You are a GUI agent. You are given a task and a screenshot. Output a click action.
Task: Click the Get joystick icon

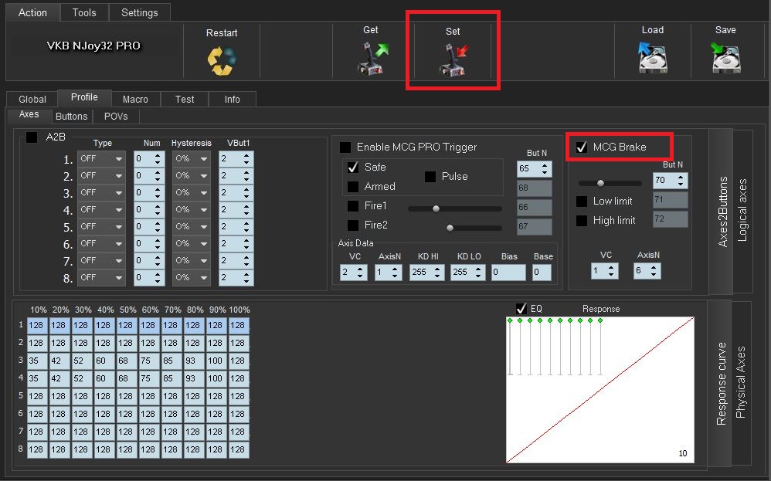[372, 59]
